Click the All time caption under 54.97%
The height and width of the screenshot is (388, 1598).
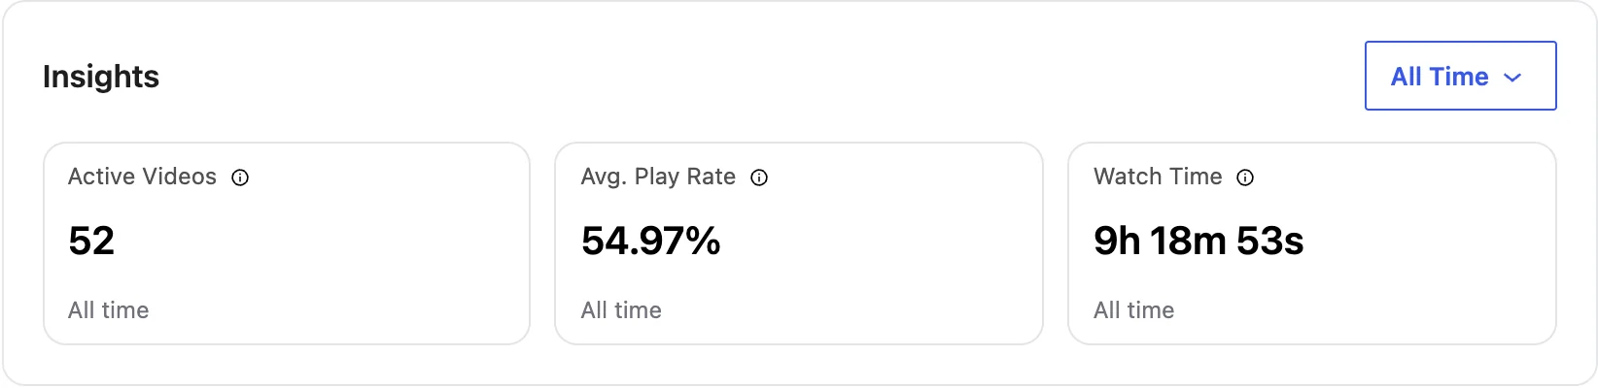click(621, 310)
